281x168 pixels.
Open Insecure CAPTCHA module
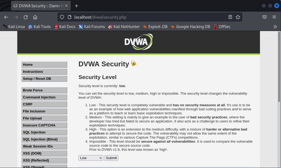[x=44, y=125]
